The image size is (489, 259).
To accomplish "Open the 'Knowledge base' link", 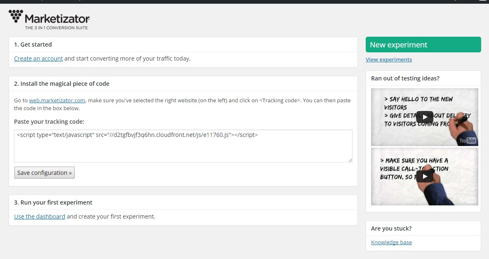I will click(391, 243).
